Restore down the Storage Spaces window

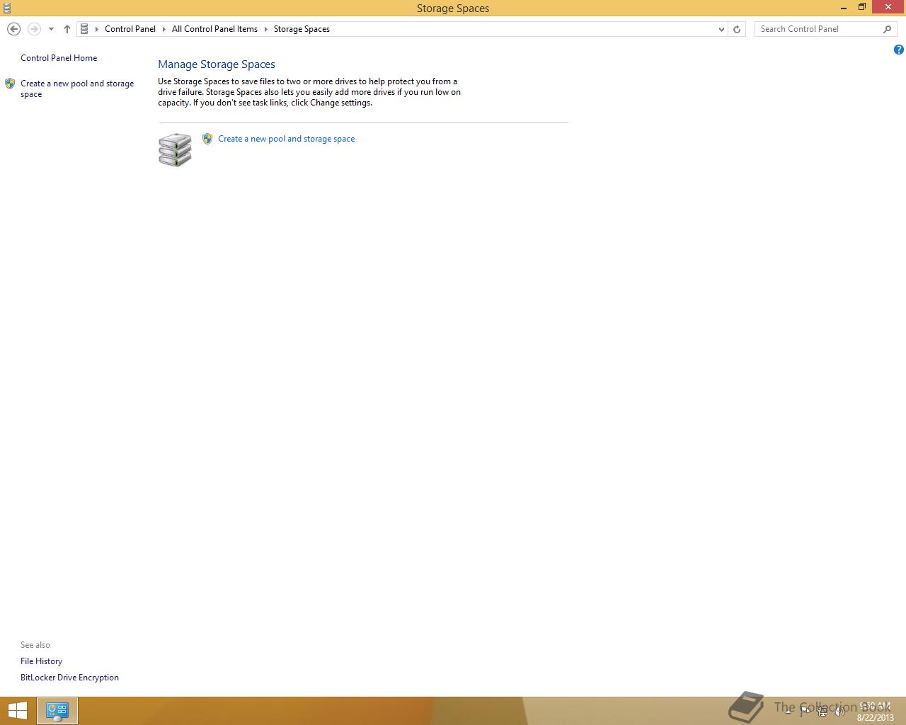coord(862,8)
